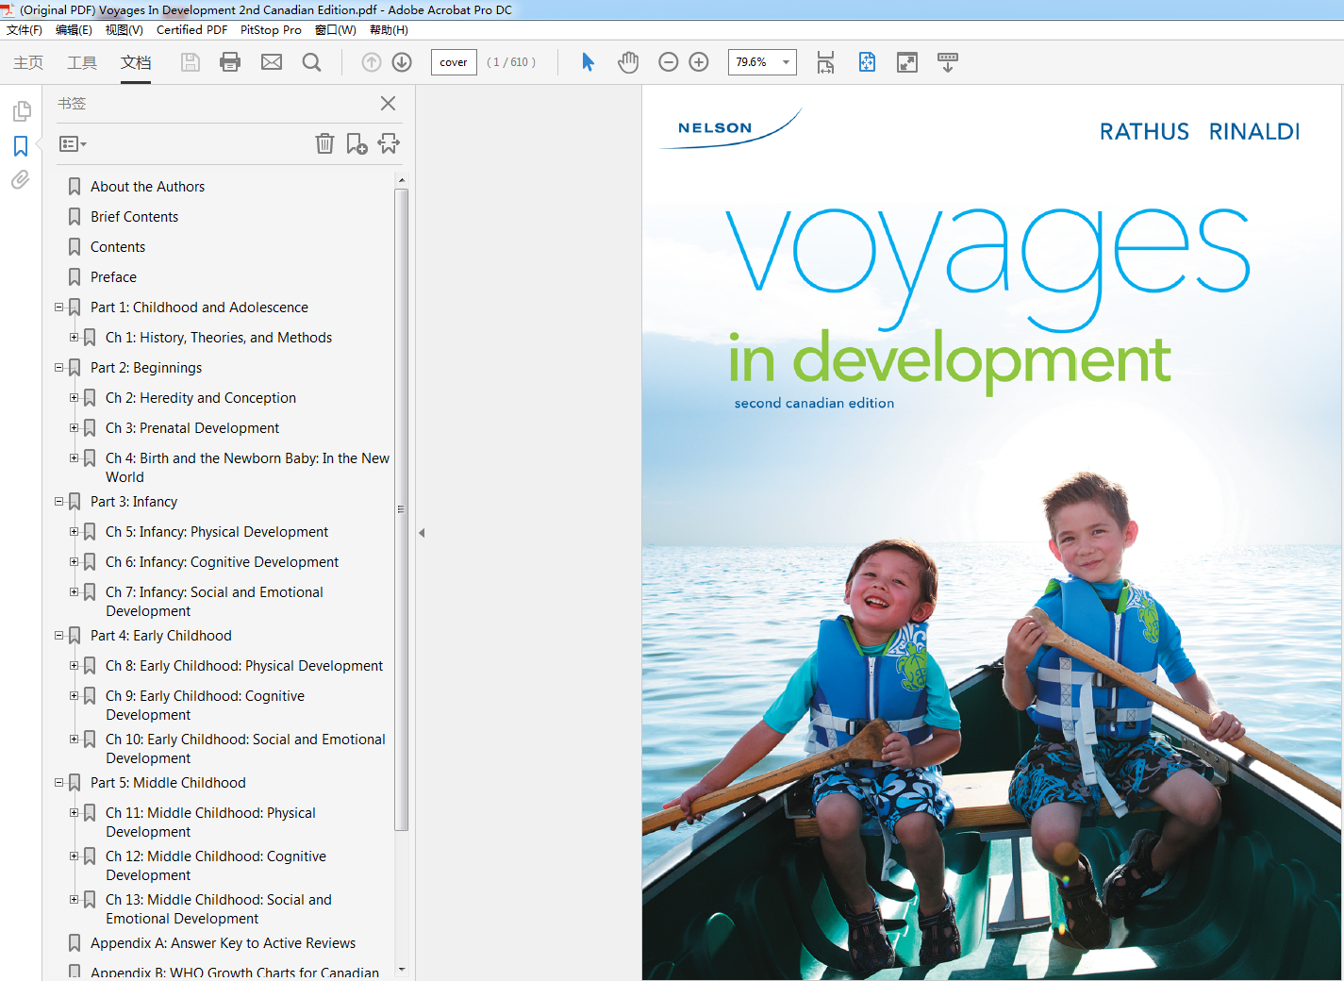Collapse Part 1: Childhood and Adolescence
Viewport: 1344px width, 981px height.
pyautogui.click(x=59, y=308)
